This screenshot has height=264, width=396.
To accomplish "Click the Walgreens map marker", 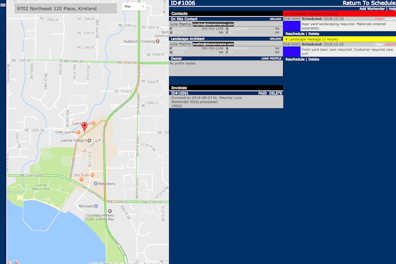I will coord(94,184).
